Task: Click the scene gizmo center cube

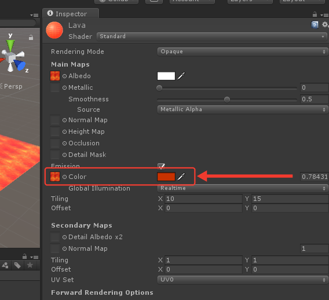Action: coord(10,57)
